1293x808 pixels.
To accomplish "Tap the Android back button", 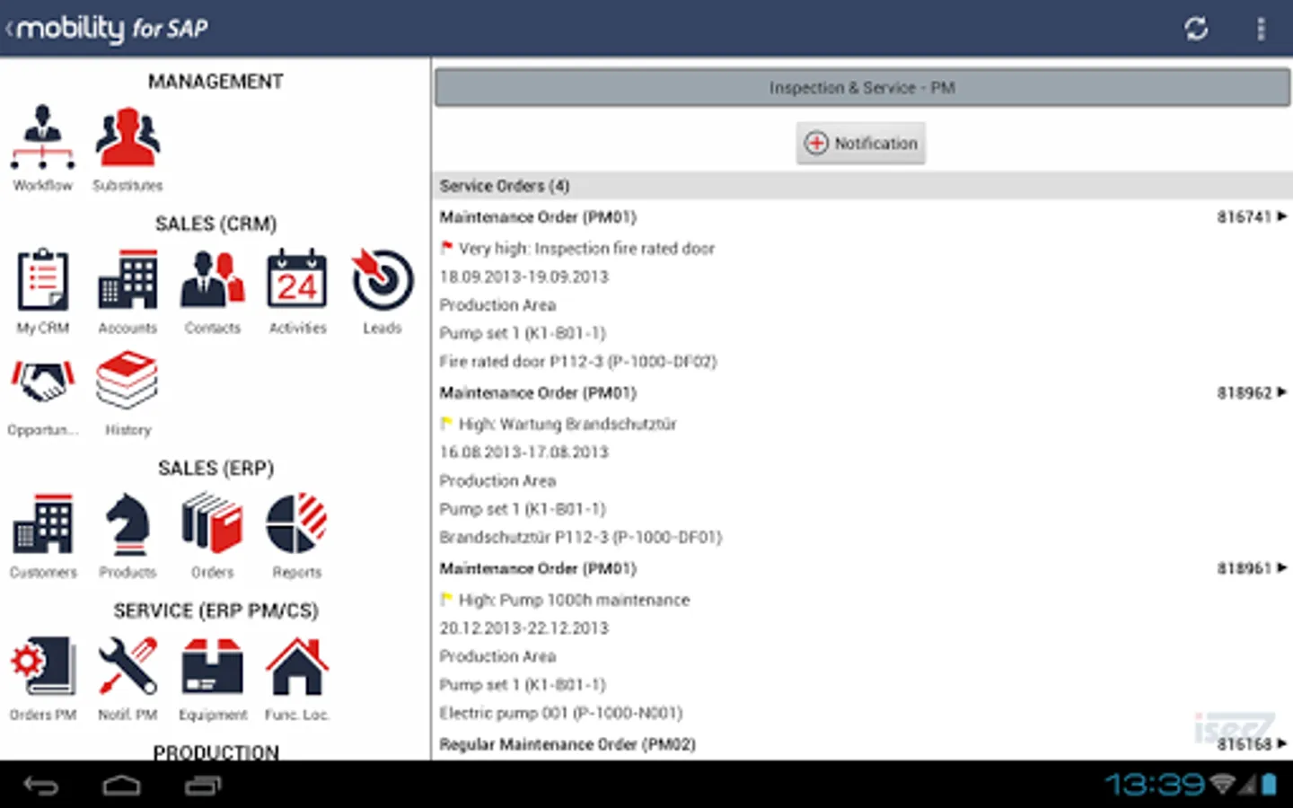I will pyautogui.click(x=40, y=786).
